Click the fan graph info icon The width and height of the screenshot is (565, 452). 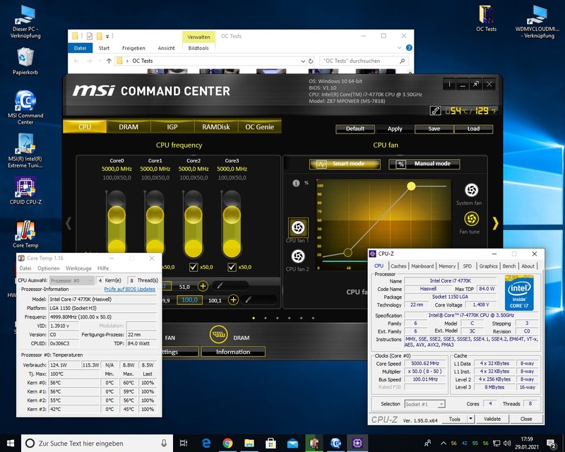pyautogui.click(x=296, y=183)
